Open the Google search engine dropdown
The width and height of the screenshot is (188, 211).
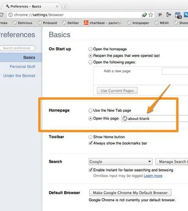120,162
